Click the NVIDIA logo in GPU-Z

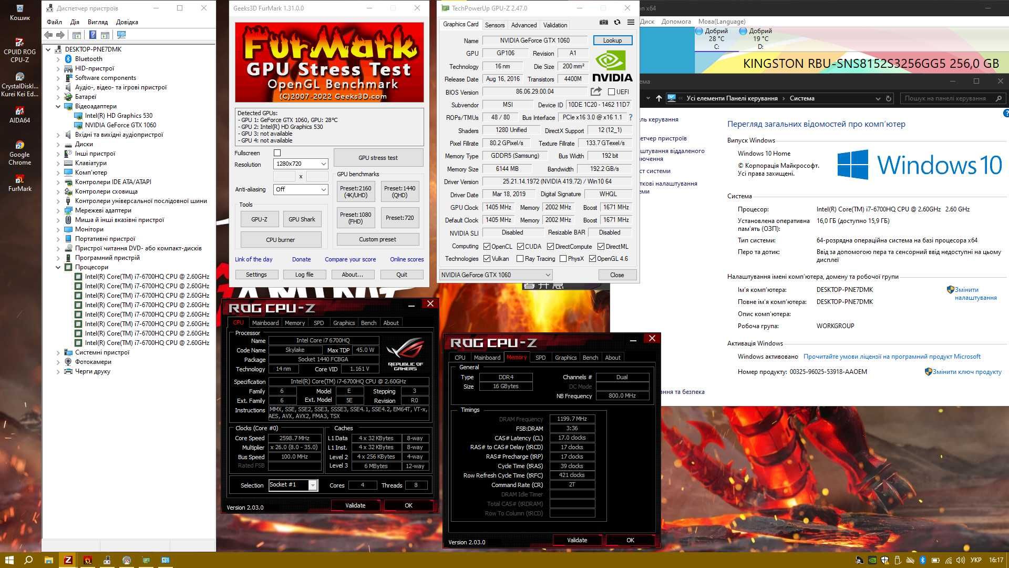pyautogui.click(x=613, y=66)
